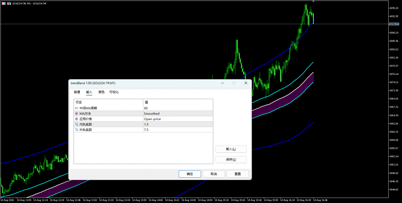Minimize the trendBand dialog

(x=223, y=83)
